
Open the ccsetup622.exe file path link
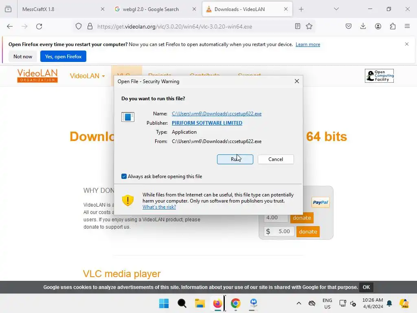pyautogui.click(x=217, y=114)
